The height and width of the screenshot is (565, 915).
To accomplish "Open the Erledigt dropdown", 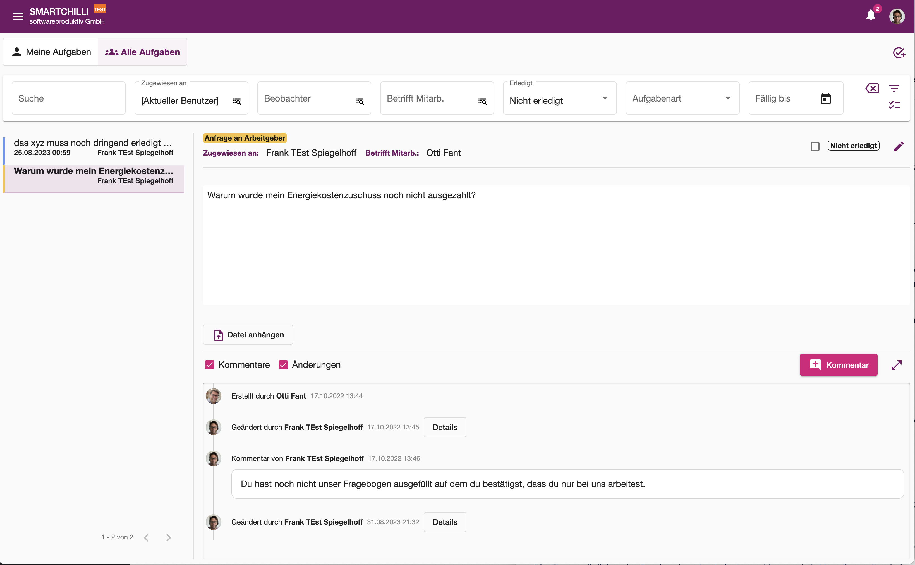I will click(x=559, y=98).
